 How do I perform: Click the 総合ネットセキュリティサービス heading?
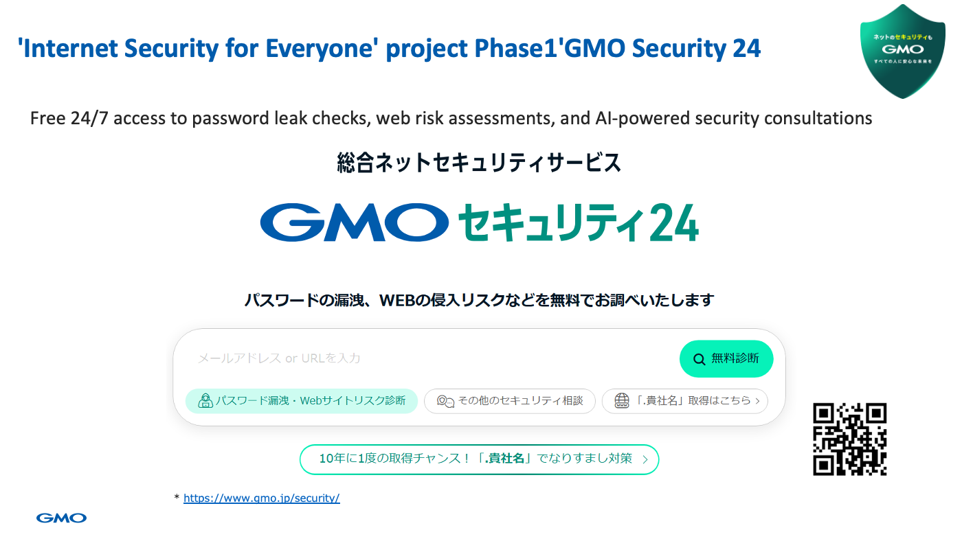tap(479, 163)
